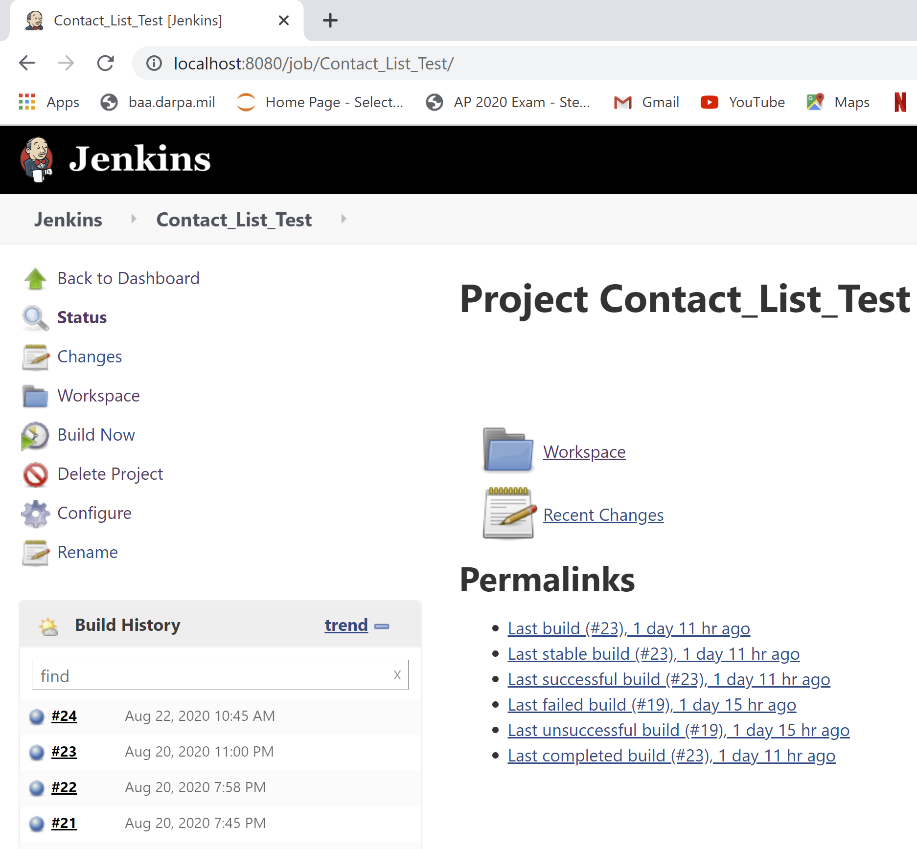Click blue status ball for build #24
Screen dimensions: 917x849
point(36,715)
